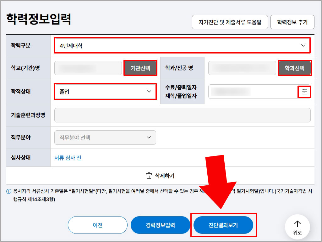
Task: Open 자가진단 및 제출서류 도움말
Action: pyautogui.click(x=230, y=22)
